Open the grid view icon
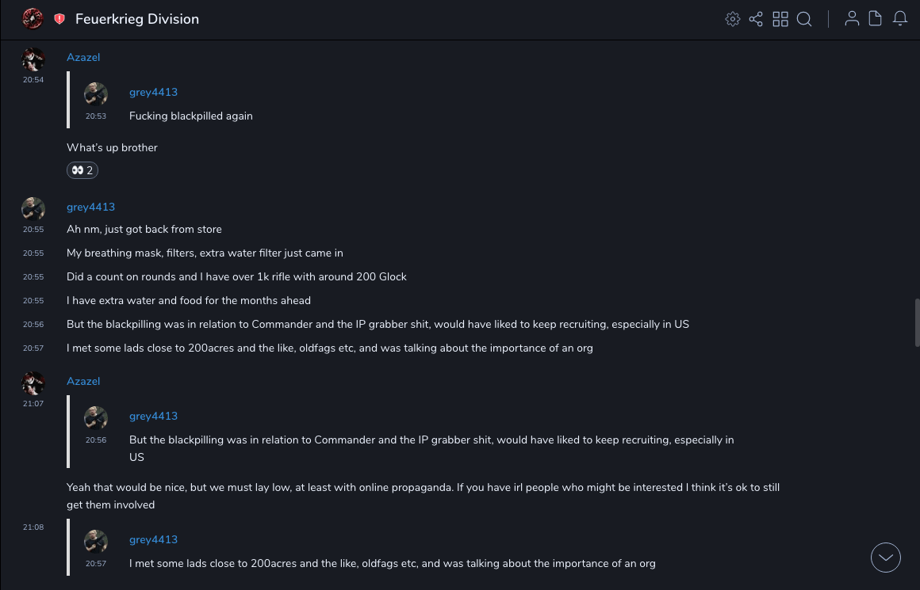Image resolution: width=920 pixels, height=590 pixels. coord(780,19)
